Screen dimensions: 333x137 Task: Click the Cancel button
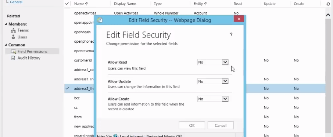(x=221, y=125)
